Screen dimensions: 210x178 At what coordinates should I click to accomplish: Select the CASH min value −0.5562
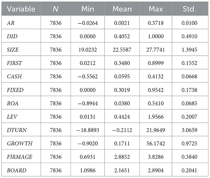click(88, 76)
